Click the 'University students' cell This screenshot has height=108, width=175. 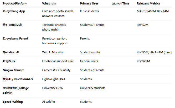pos(92,88)
